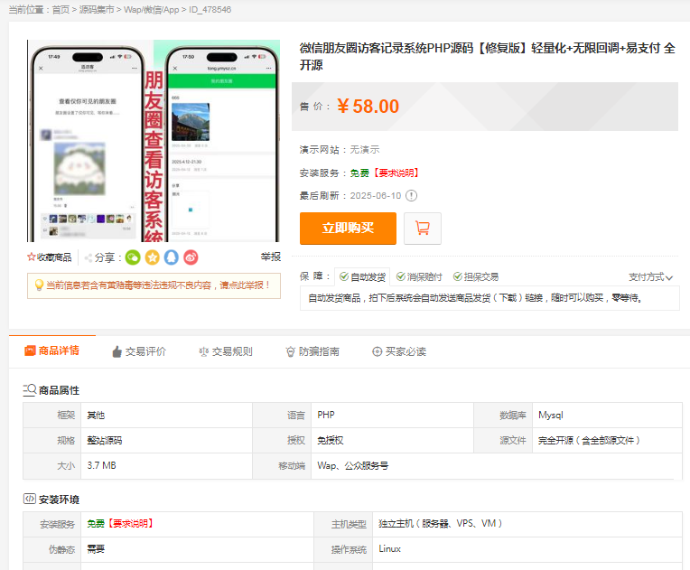Open the 商品详情 tab
This screenshot has height=570, width=690.
[x=51, y=350]
